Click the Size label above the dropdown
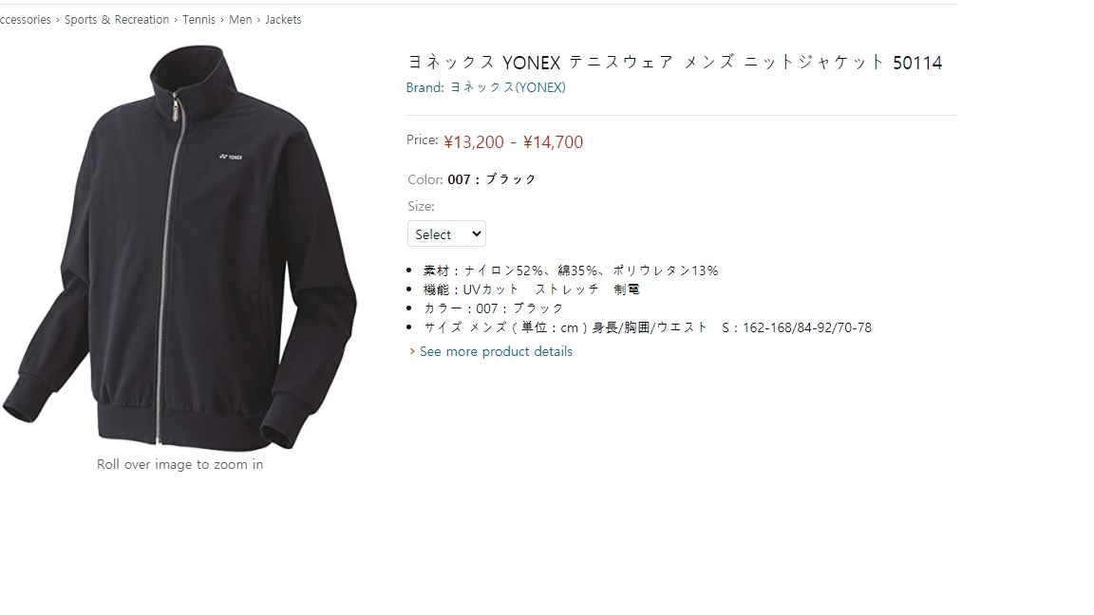Image resolution: width=1094 pixels, height=615 pixels. 421,206
